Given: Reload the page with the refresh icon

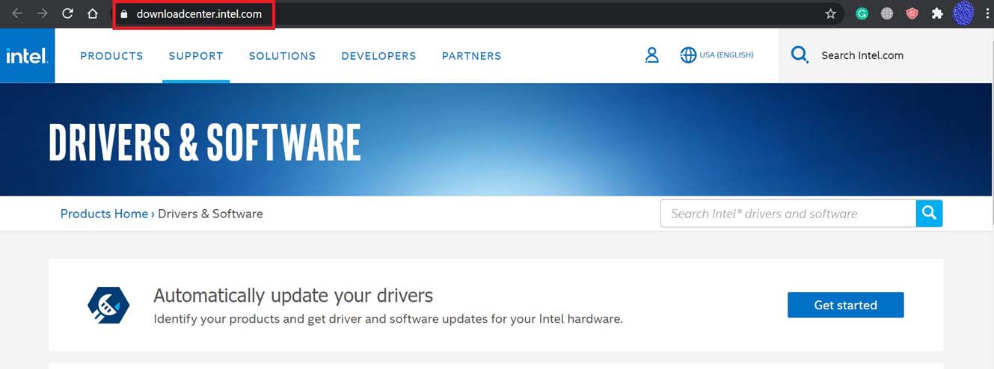Looking at the screenshot, I should pyautogui.click(x=67, y=13).
